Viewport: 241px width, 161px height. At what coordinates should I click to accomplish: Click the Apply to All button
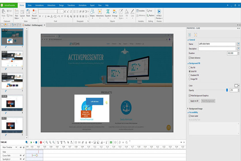pos(194,101)
